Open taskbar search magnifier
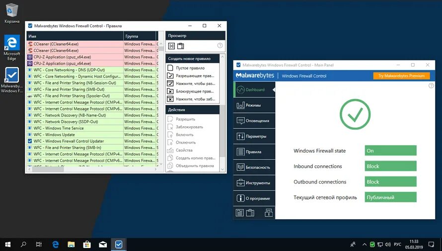 23,244
